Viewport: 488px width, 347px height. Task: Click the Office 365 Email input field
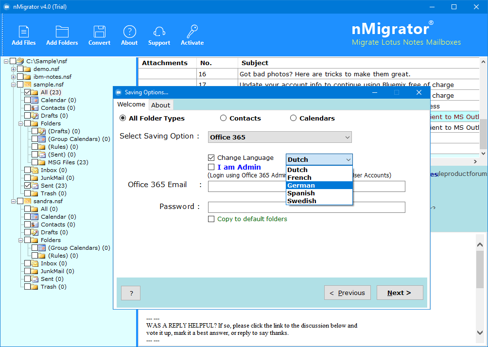point(307,187)
